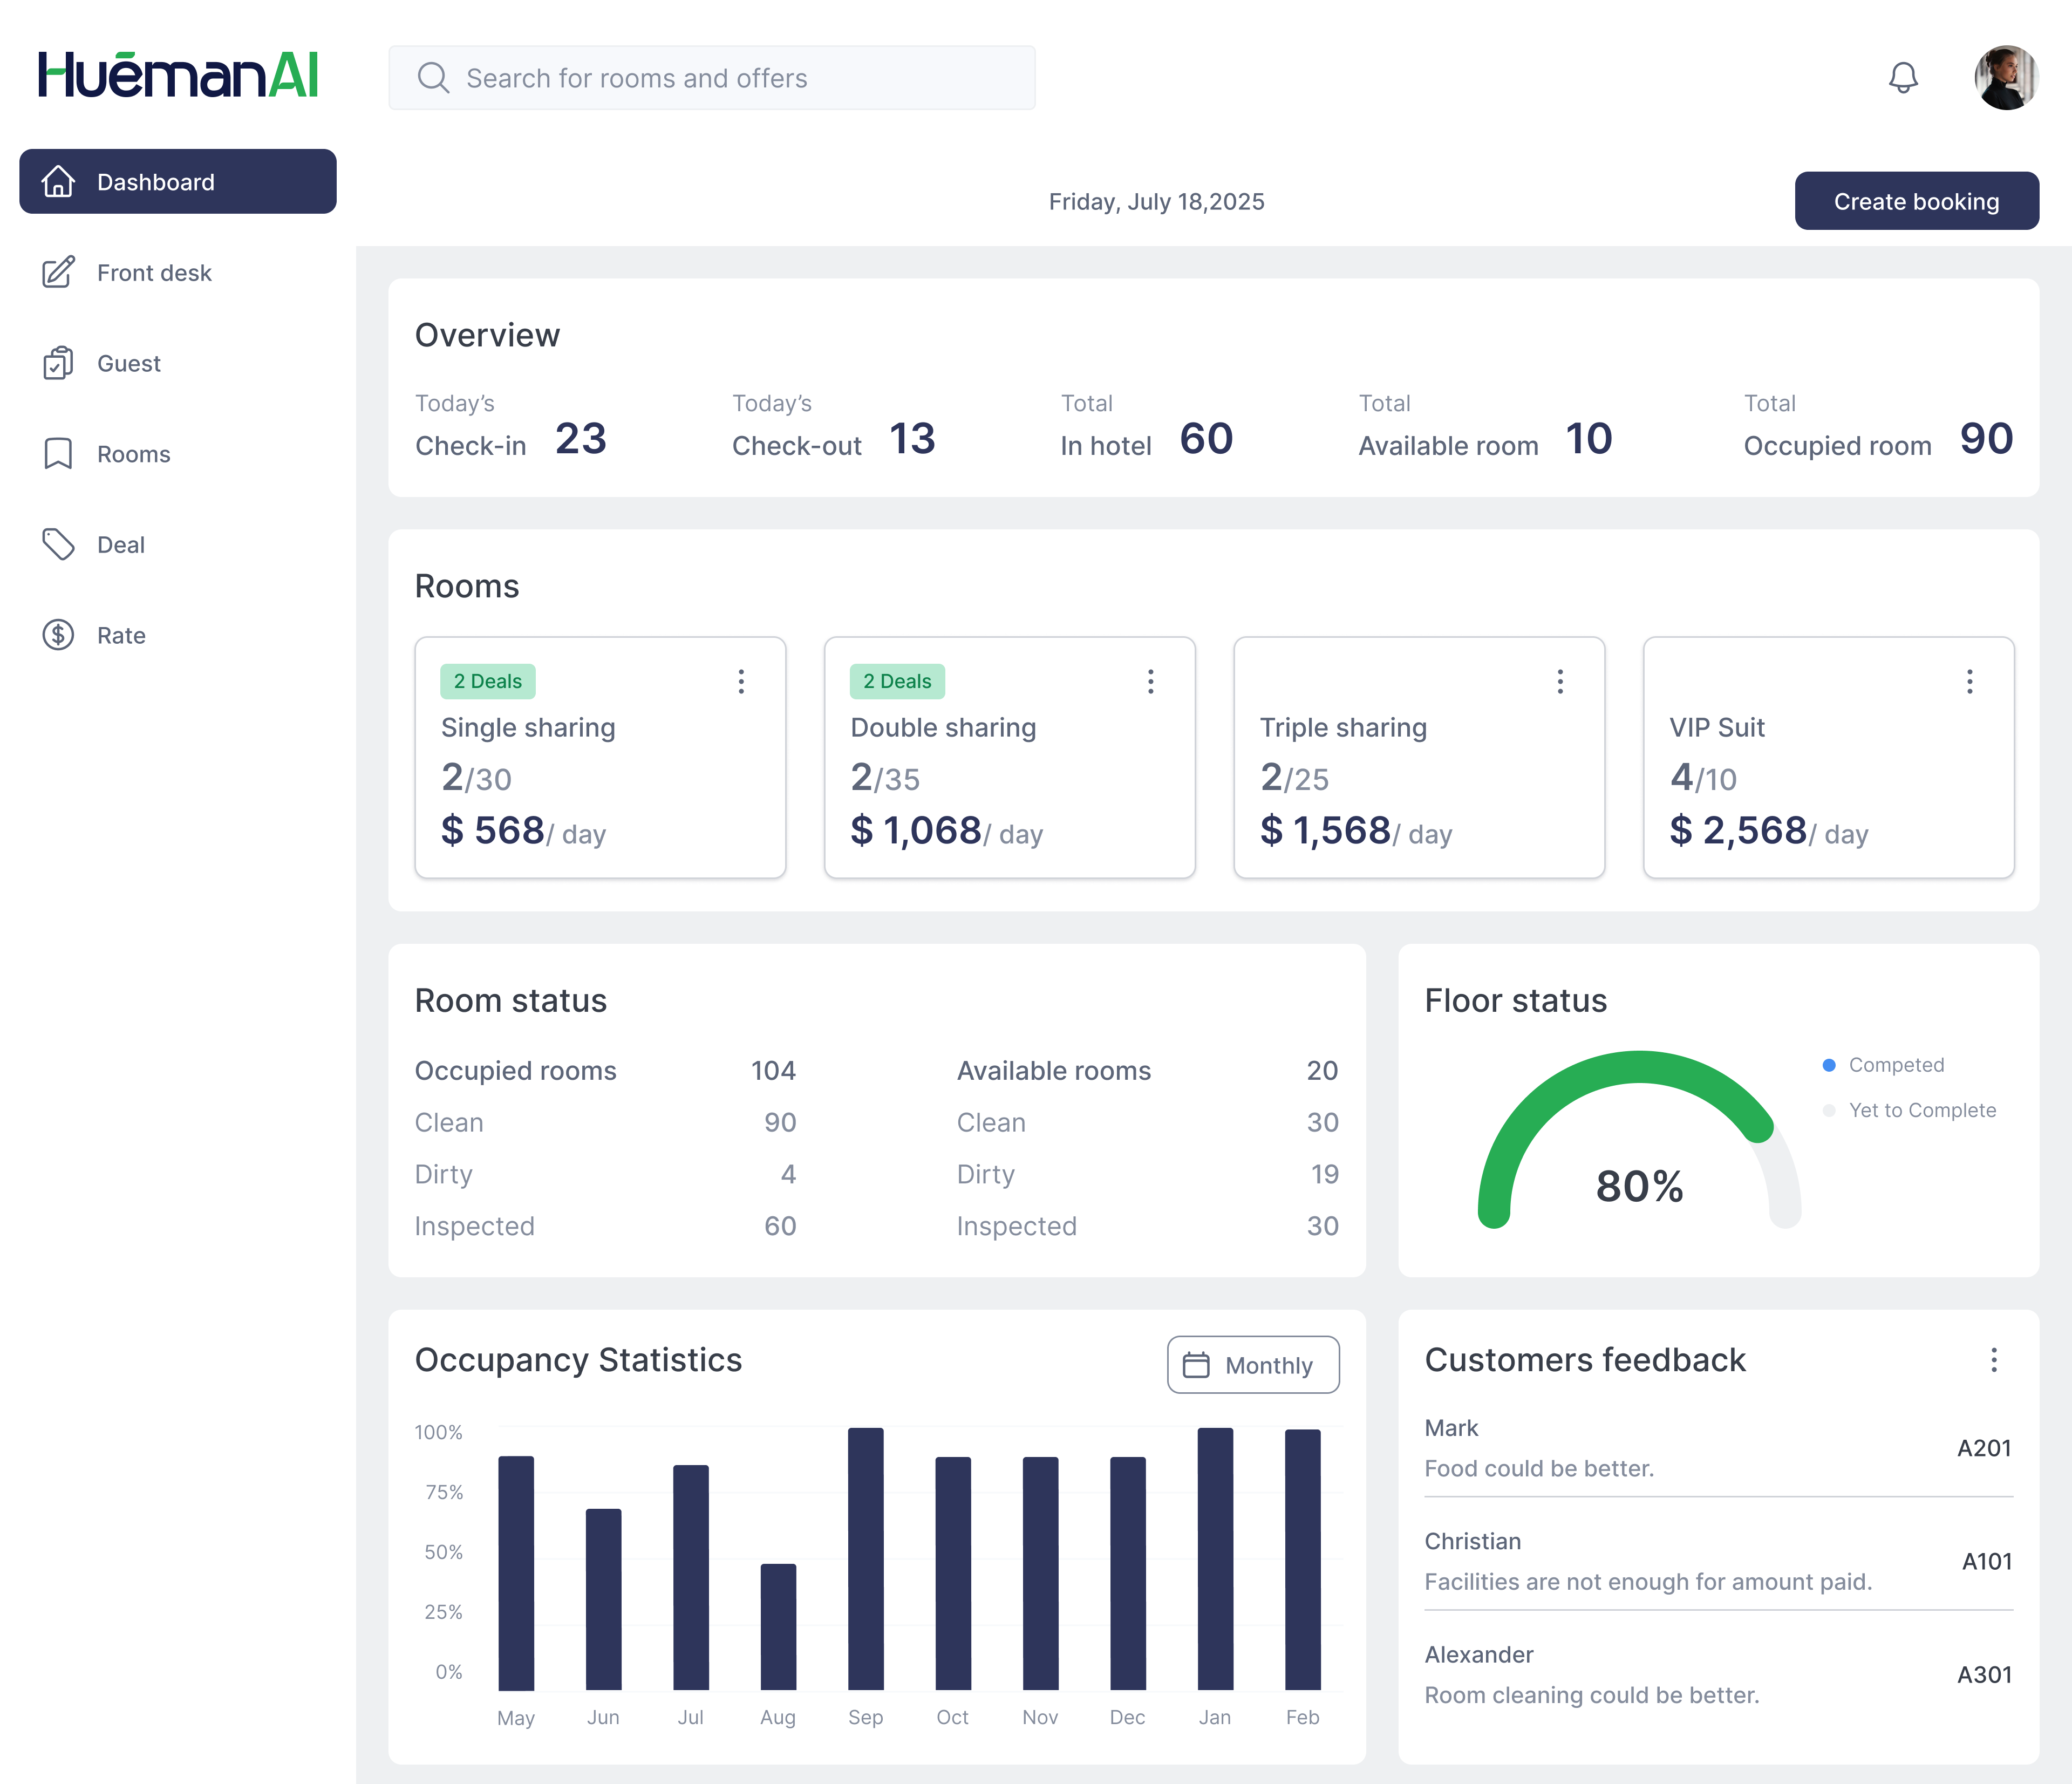Click the Dashboard home icon
This screenshot has width=2072, height=1784.
[58, 182]
